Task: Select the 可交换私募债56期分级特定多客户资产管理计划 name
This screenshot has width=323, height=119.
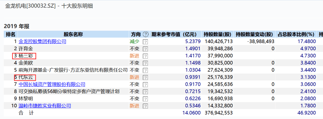Action: 69,91
